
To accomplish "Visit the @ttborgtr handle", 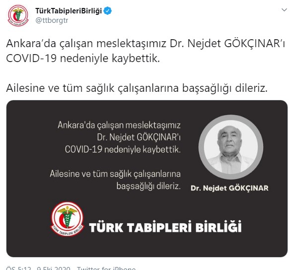I will click(x=52, y=20).
